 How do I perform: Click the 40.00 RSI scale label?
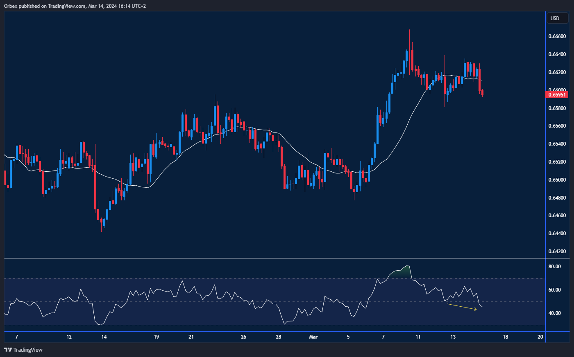[555, 313]
